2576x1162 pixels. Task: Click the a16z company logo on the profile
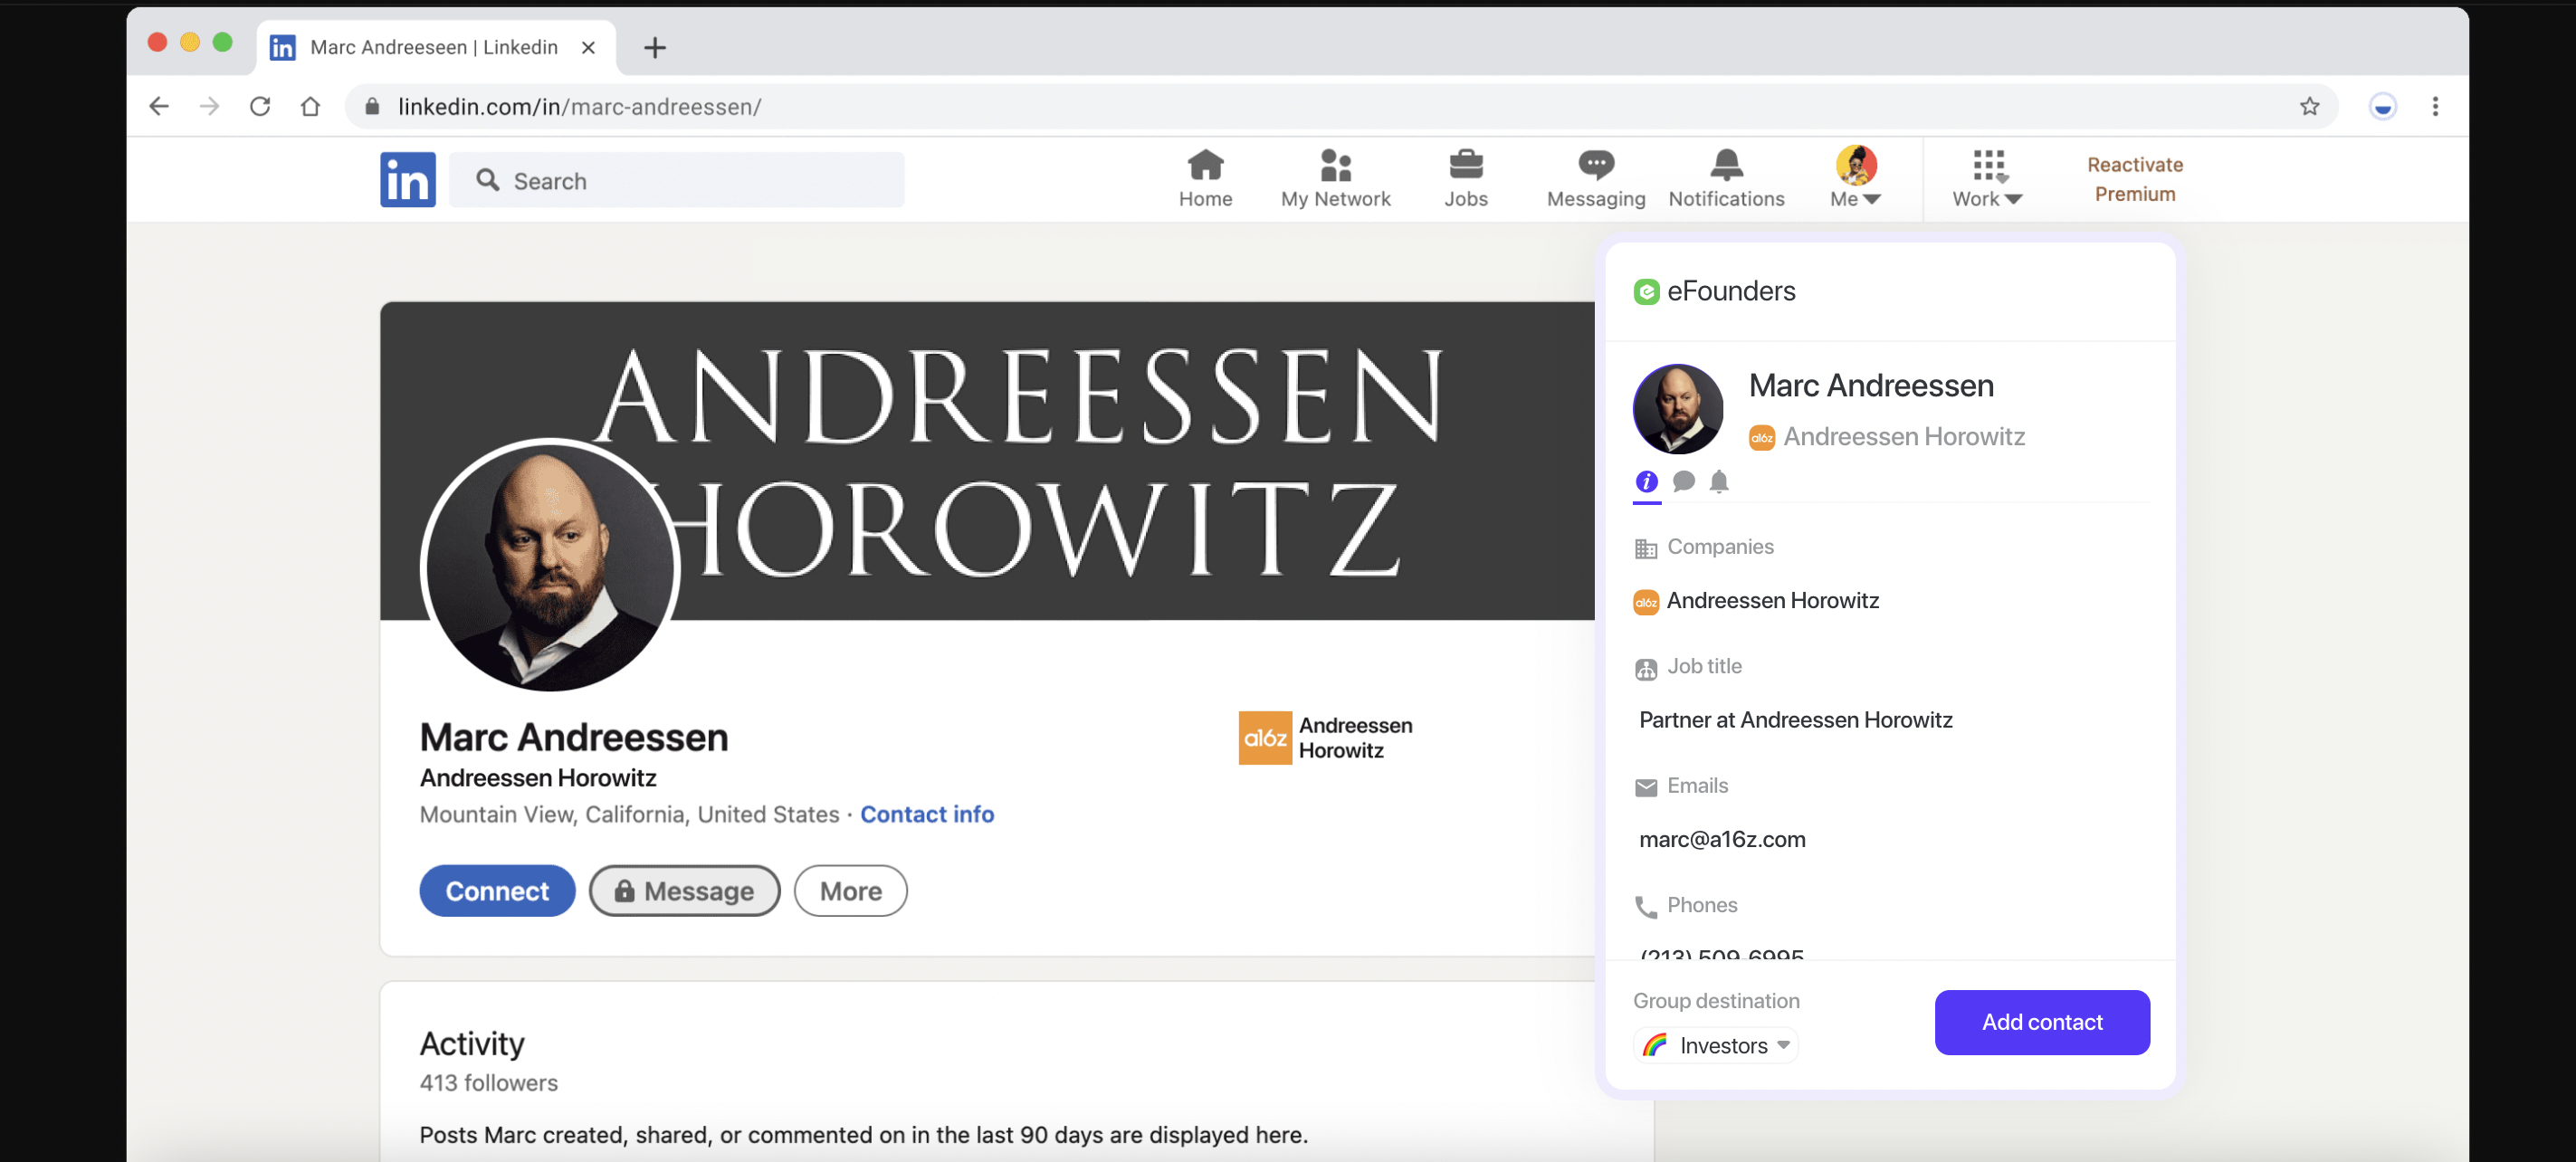click(x=1265, y=738)
